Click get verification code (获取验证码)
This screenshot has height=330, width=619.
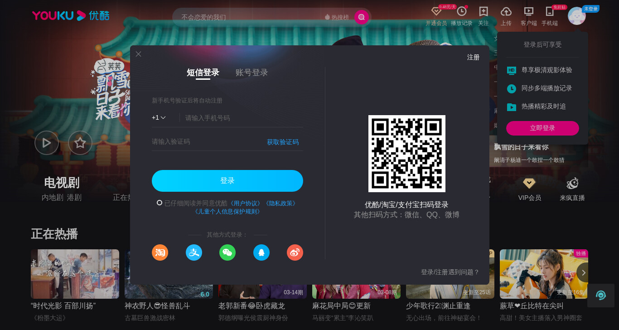click(x=283, y=142)
